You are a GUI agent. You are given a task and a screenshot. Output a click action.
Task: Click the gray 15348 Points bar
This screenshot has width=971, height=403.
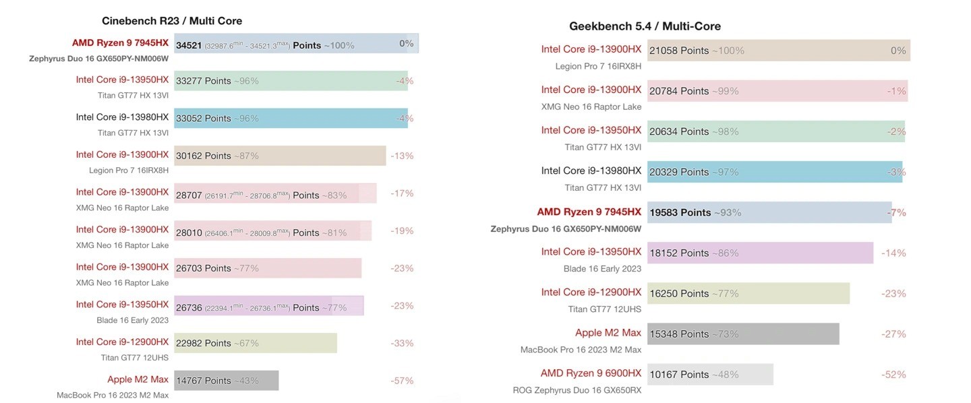[742, 334]
